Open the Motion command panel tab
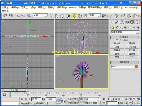 [x=127, y=22]
